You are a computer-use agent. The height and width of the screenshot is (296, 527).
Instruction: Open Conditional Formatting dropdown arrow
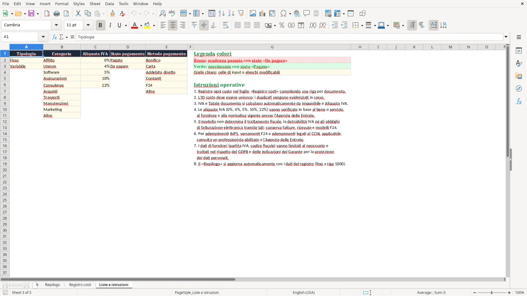click(x=403, y=25)
